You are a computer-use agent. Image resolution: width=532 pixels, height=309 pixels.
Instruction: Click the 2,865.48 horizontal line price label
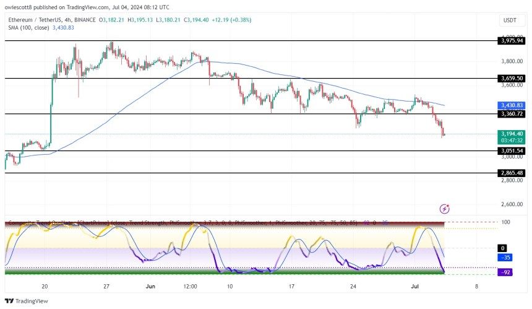tap(512, 173)
